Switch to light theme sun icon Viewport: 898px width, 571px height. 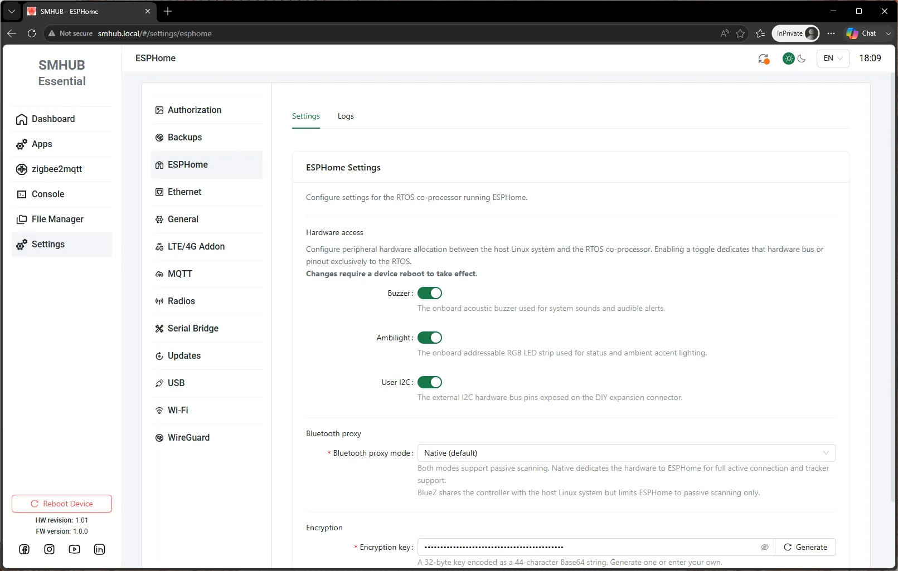coord(789,58)
